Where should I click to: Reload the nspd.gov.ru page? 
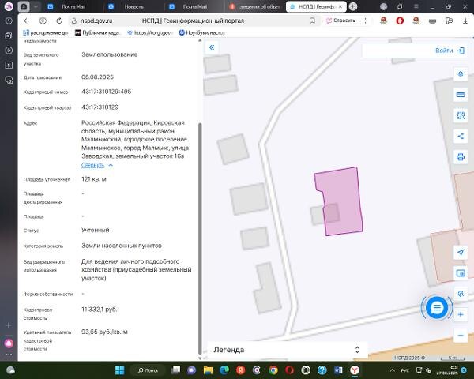[x=59, y=21]
